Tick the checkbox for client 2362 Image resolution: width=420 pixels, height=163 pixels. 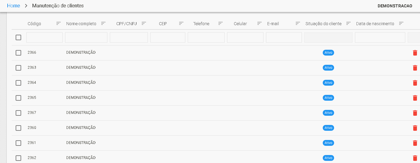[x=18, y=158]
